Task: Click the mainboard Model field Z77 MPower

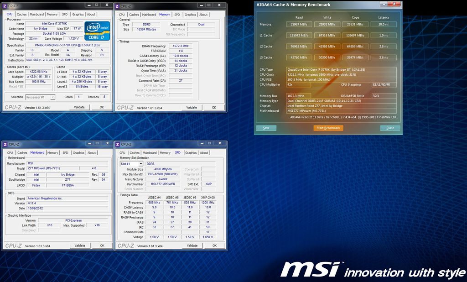Action: pos(53,168)
